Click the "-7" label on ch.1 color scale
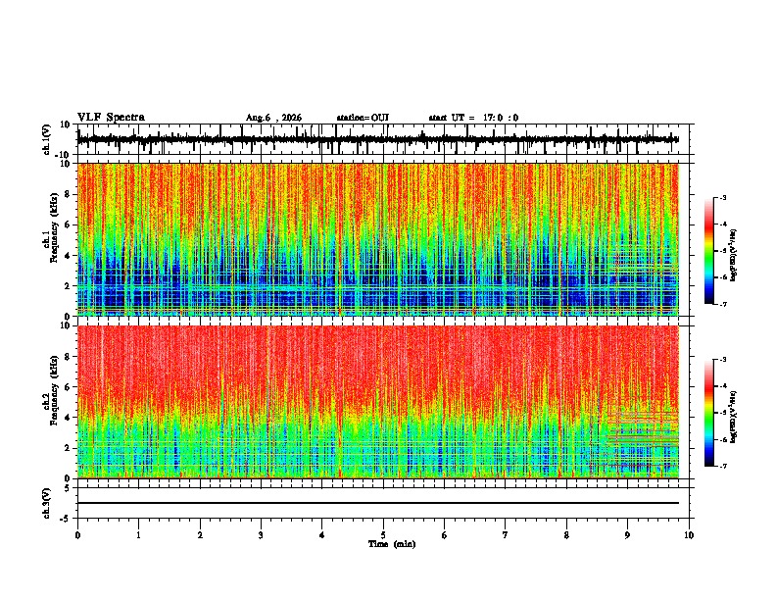Viewport: 776px width, 600px height. click(722, 304)
